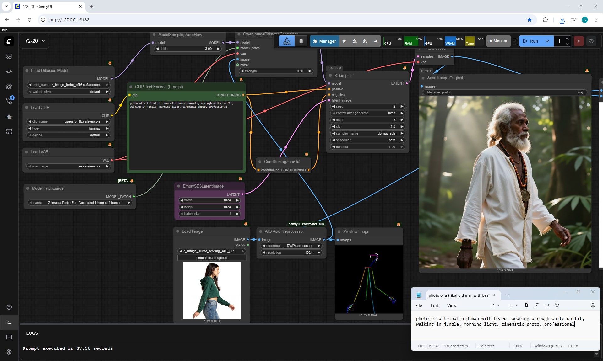
Task: Expand the Run button options arrow
Action: pyautogui.click(x=547, y=41)
